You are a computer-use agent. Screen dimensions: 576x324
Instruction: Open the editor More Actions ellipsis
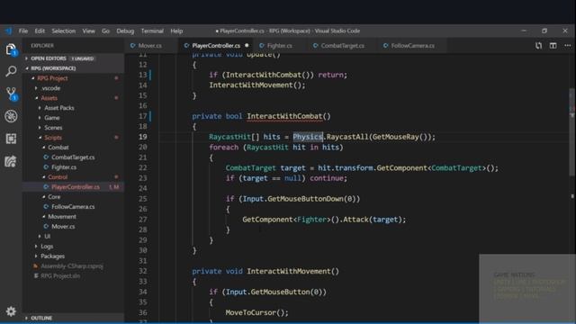click(568, 46)
